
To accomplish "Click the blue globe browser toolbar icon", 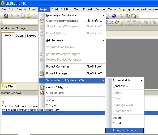I will [114, 16].
